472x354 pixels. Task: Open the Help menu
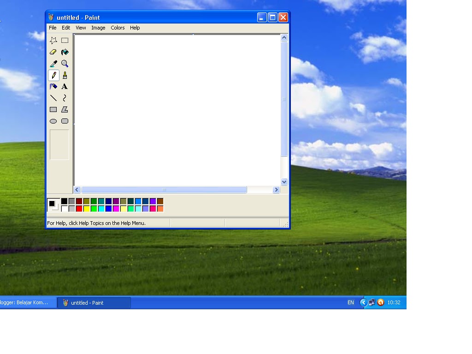point(135,28)
